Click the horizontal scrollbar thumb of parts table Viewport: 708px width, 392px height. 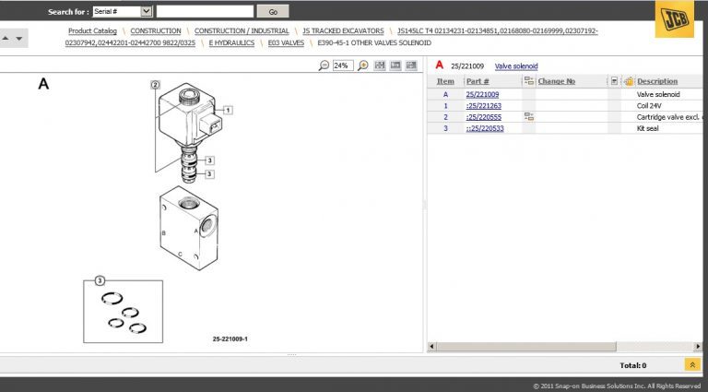click(526, 347)
